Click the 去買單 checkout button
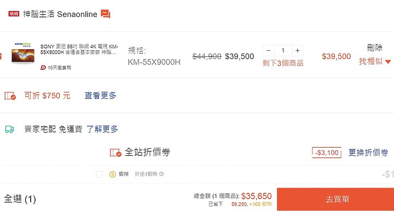The image size is (394, 211). [337, 199]
